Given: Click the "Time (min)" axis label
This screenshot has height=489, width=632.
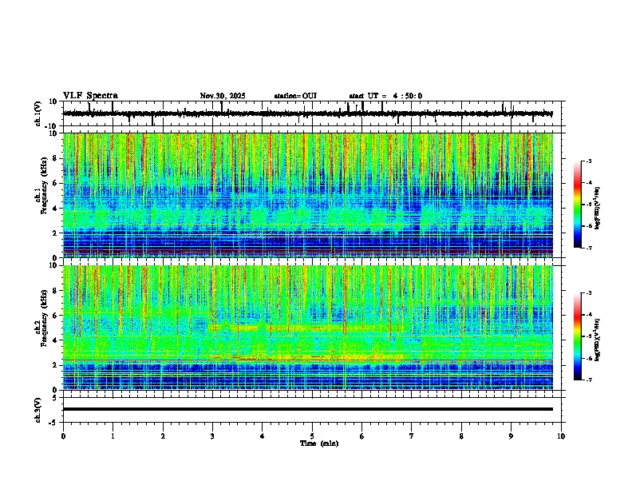Looking at the screenshot, I should [x=319, y=443].
